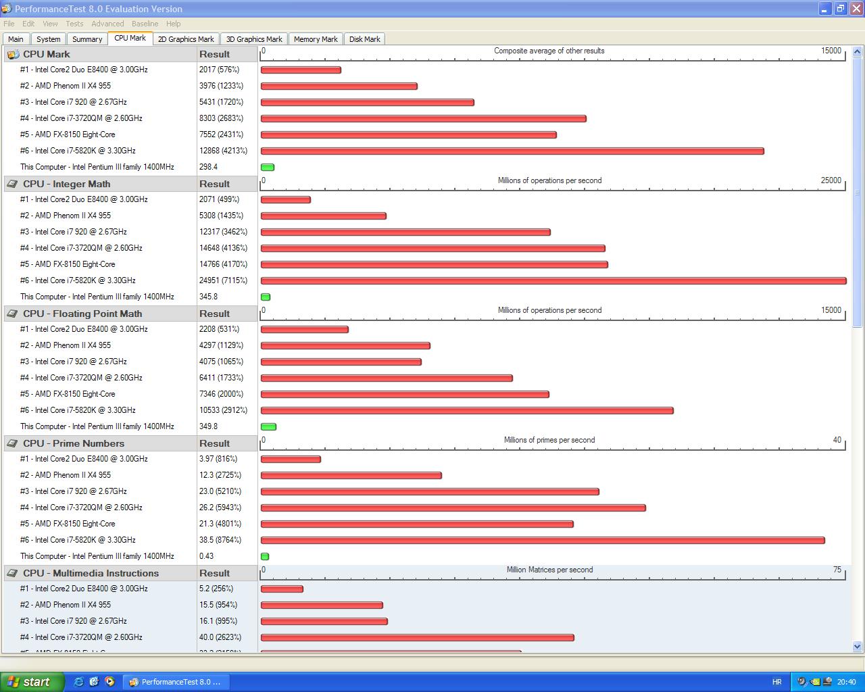This screenshot has width=865, height=692.
Task: Click the green This Computer CPU Mark bar
Action: point(268,167)
